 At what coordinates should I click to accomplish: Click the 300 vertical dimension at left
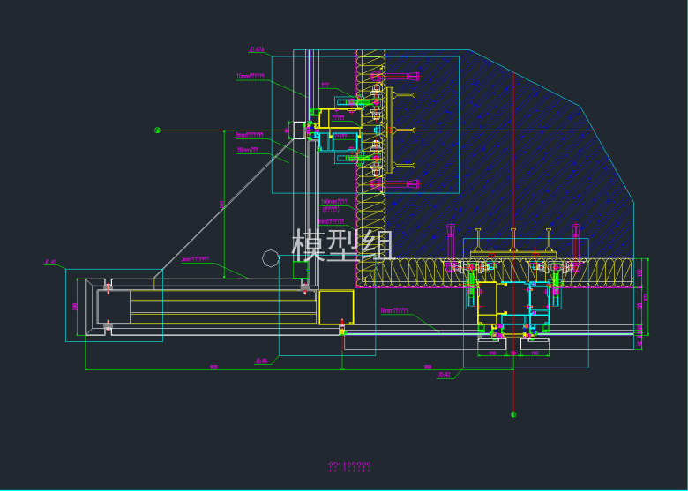(x=76, y=306)
